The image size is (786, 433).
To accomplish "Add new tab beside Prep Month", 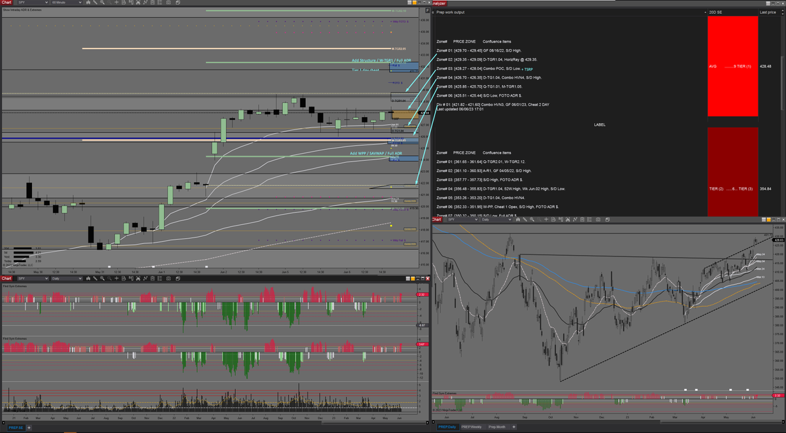I will 514,427.
